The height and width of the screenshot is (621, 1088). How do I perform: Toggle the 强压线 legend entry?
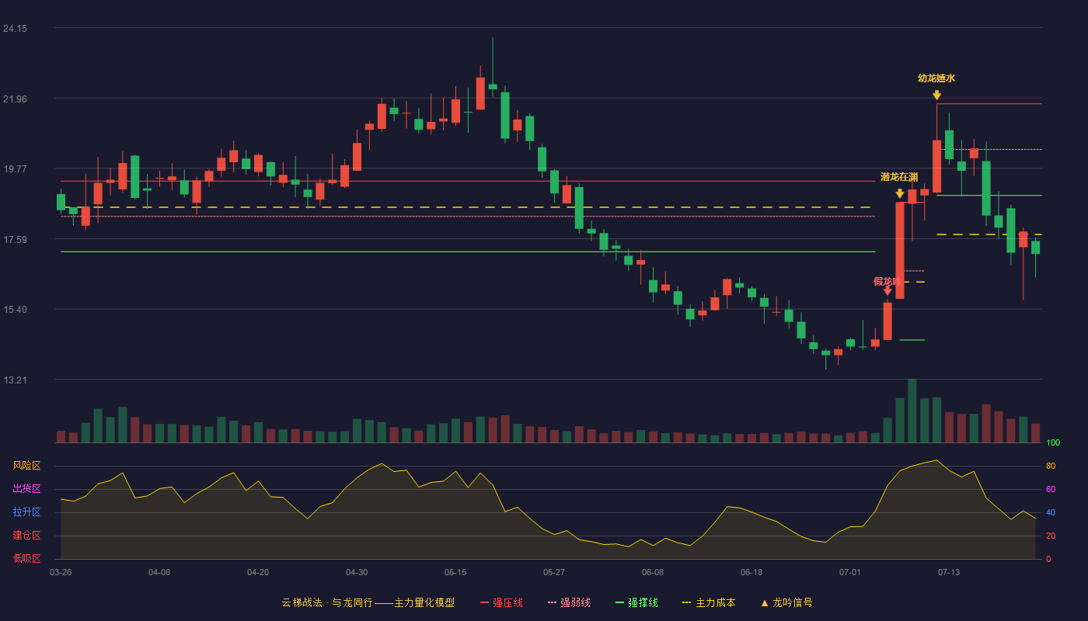click(501, 602)
